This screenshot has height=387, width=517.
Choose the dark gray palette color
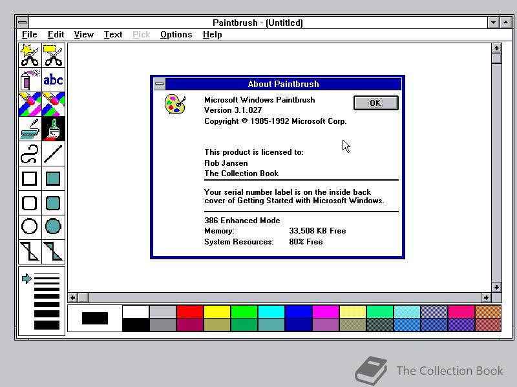tap(163, 325)
